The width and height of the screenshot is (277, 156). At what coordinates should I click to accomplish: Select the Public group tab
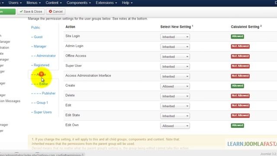tap(35, 27)
